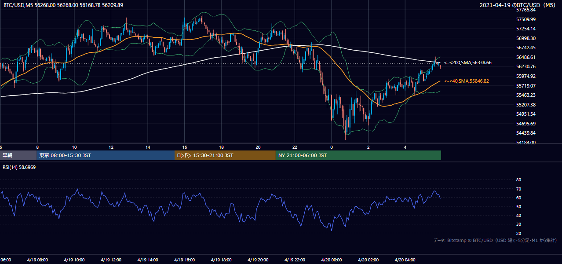Click bottom date label 4/19 16:00

(184, 260)
